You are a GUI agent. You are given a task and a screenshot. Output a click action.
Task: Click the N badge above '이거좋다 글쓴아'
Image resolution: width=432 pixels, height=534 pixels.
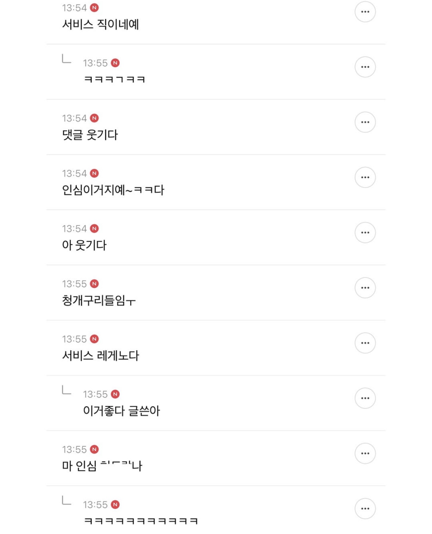(115, 394)
